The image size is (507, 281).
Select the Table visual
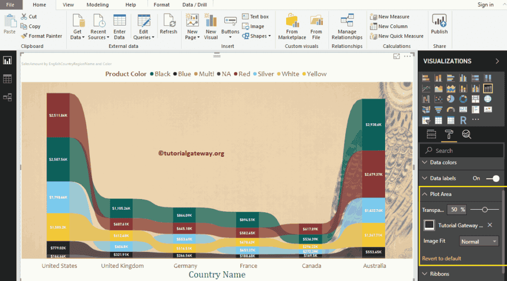coord(438,120)
